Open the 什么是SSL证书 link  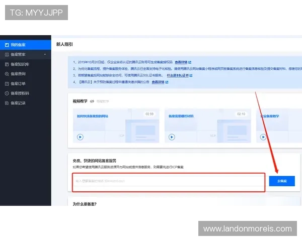click(178, 75)
